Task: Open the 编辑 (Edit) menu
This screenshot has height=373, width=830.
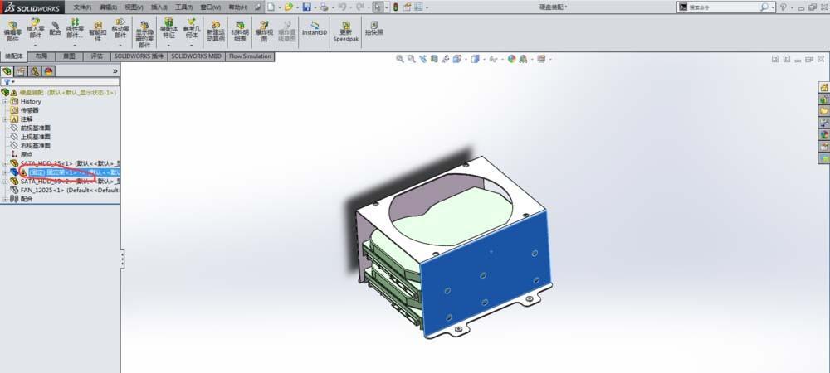Action: click(108, 7)
